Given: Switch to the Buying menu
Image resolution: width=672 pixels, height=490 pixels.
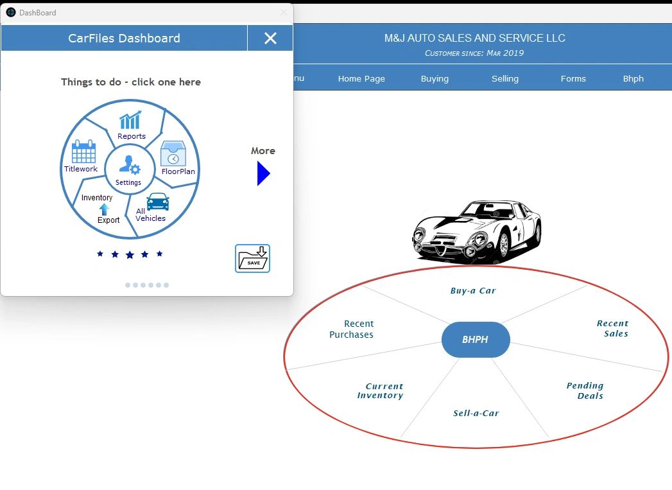Looking at the screenshot, I should [435, 78].
